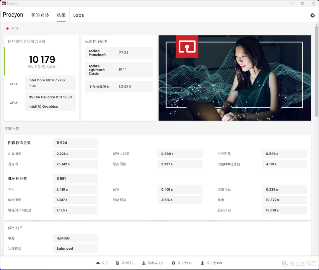Click the 额外细节 section heading

pos(15,228)
